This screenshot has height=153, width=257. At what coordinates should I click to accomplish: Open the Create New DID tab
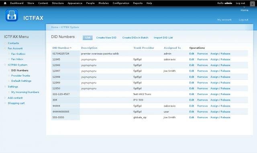106,38
